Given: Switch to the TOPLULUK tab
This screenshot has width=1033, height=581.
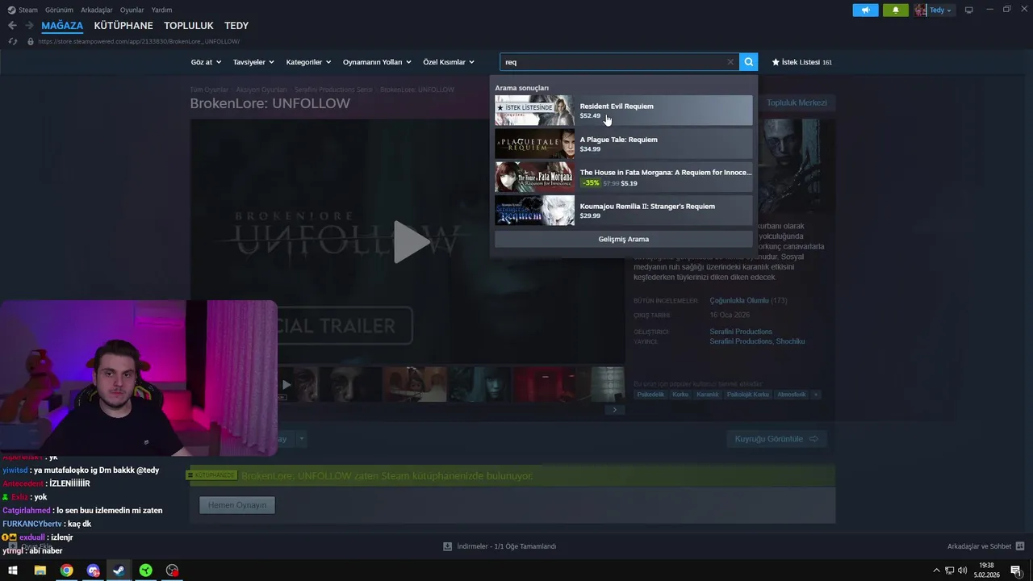Looking at the screenshot, I should coord(189,26).
